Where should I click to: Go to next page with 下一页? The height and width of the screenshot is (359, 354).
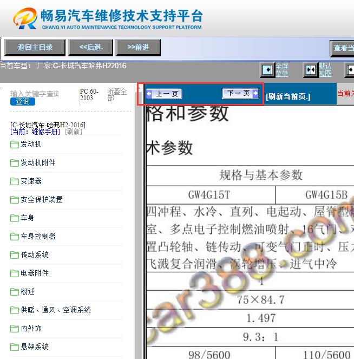click(x=240, y=93)
